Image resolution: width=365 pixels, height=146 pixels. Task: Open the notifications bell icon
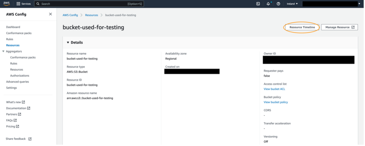268,4
